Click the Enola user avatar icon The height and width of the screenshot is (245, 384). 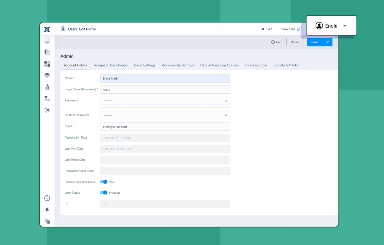pos(319,26)
